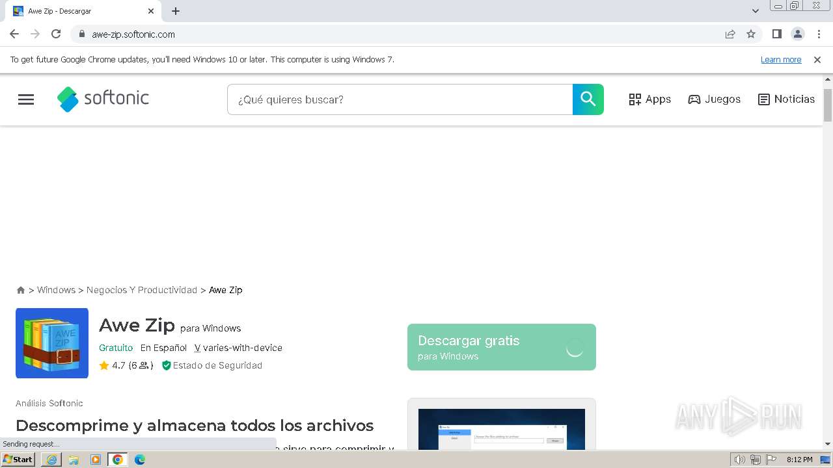Click the Análisis Softonic text
Screen dimensions: 833x468
tap(49, 403)
